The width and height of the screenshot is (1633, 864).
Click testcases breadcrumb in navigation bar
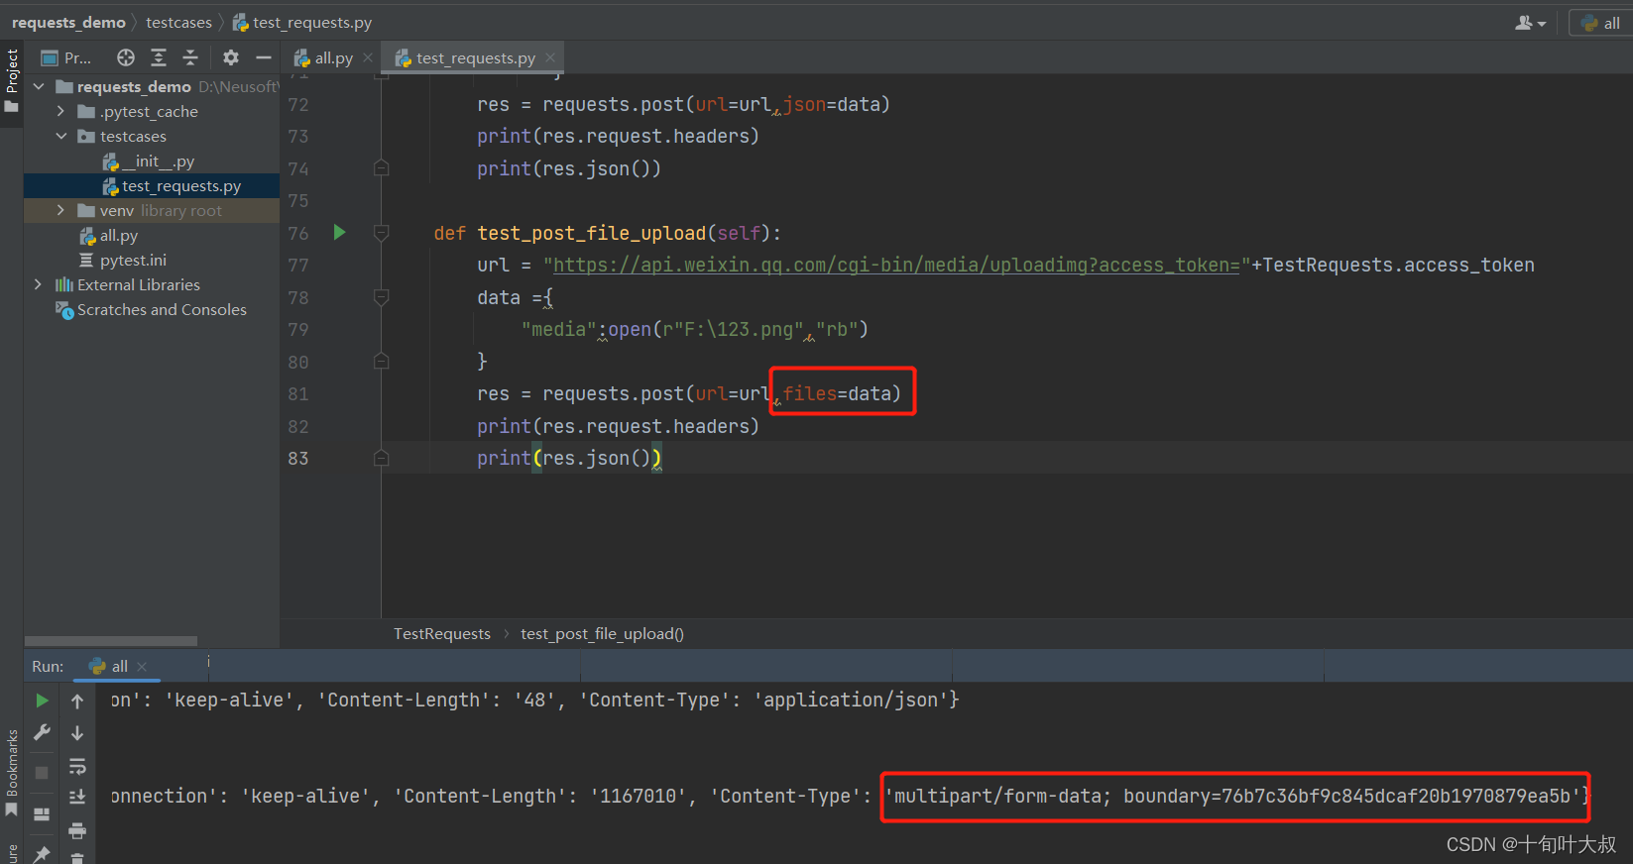coord(178,22)
